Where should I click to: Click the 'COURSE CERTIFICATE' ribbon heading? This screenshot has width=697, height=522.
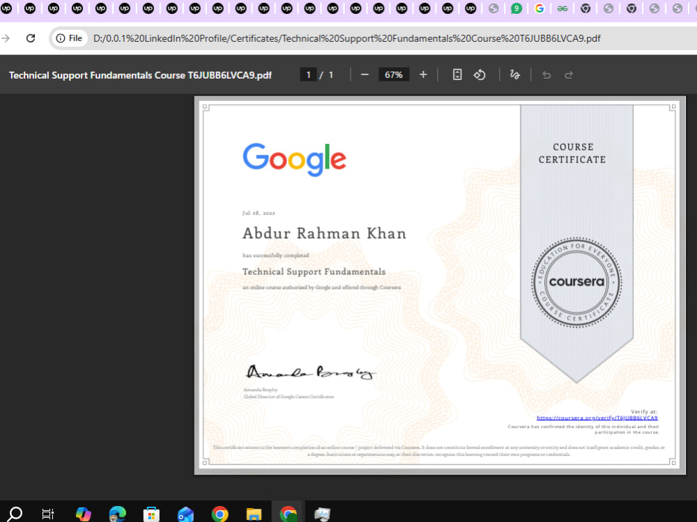[572, 153]
